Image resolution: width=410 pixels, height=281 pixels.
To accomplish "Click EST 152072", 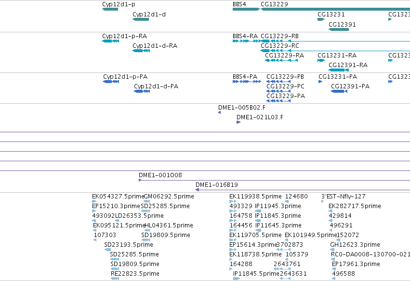I will [338, 240].
